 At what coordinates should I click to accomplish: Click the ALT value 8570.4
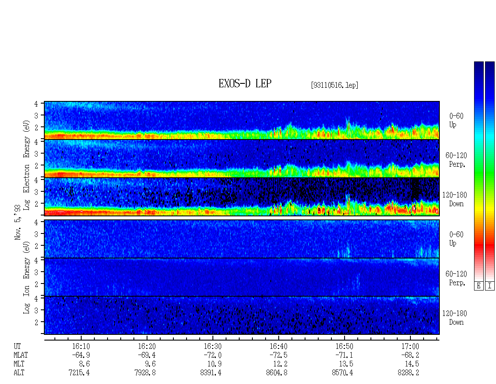point(342,373)
